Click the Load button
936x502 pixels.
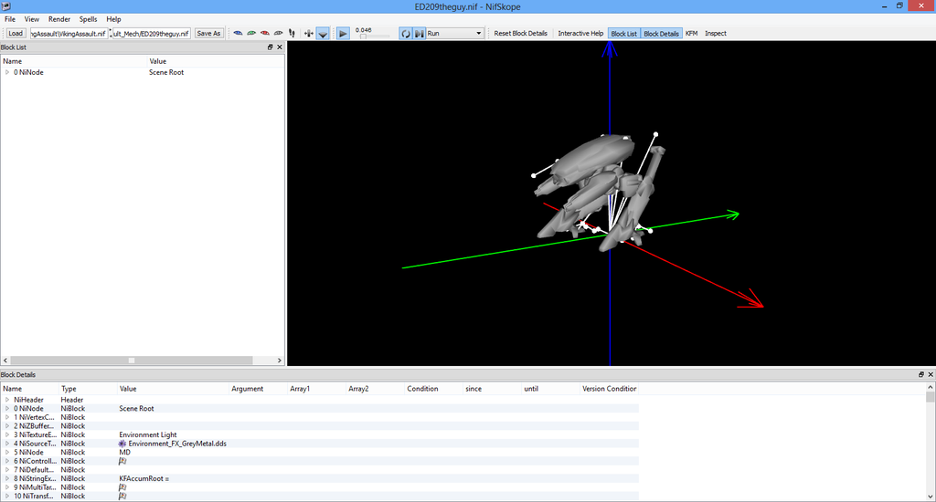16,34
